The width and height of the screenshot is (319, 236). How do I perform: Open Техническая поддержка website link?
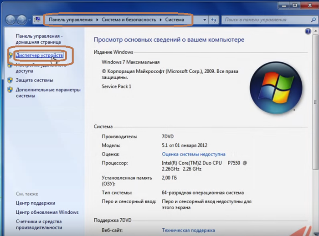pyautogui.click(x=188, y=230)
